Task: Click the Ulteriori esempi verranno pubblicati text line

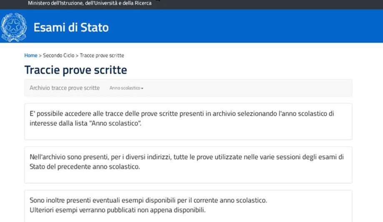Action: [118, 210]
